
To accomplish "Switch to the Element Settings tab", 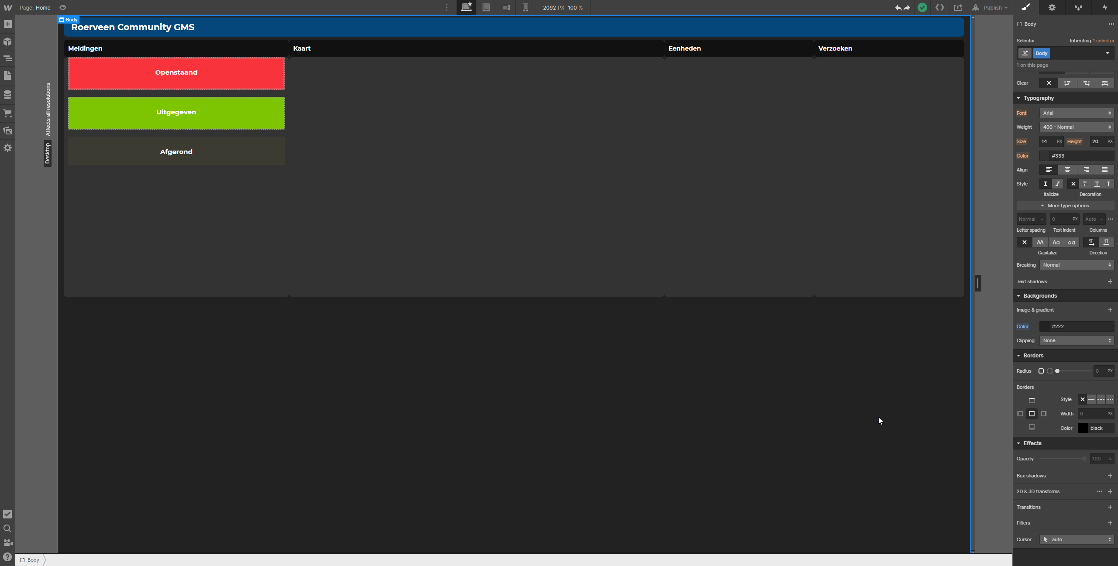I will pyautogui.click(x=1052, y=8).
